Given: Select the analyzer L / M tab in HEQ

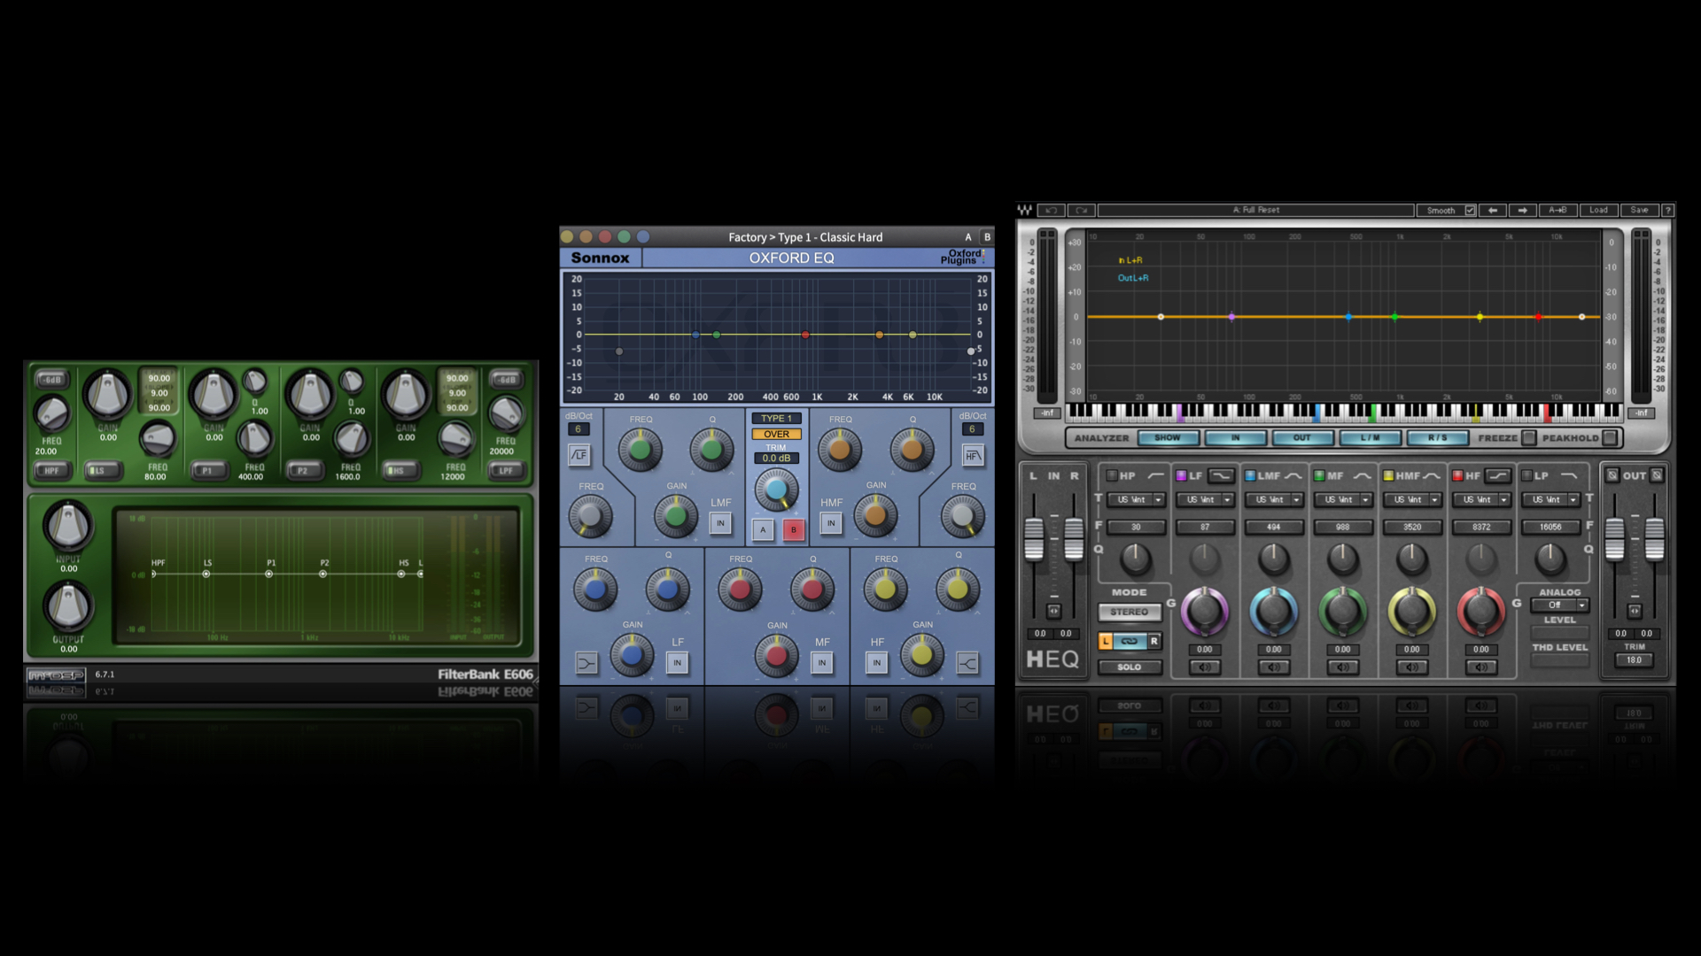Looking at the screenshot, I should 1370,437.
